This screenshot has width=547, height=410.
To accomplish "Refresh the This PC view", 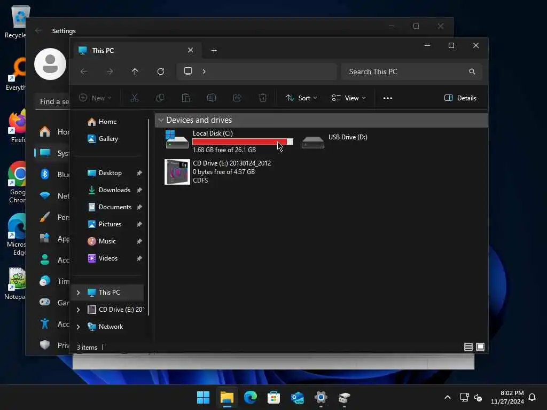I will [x=161, y=72].
